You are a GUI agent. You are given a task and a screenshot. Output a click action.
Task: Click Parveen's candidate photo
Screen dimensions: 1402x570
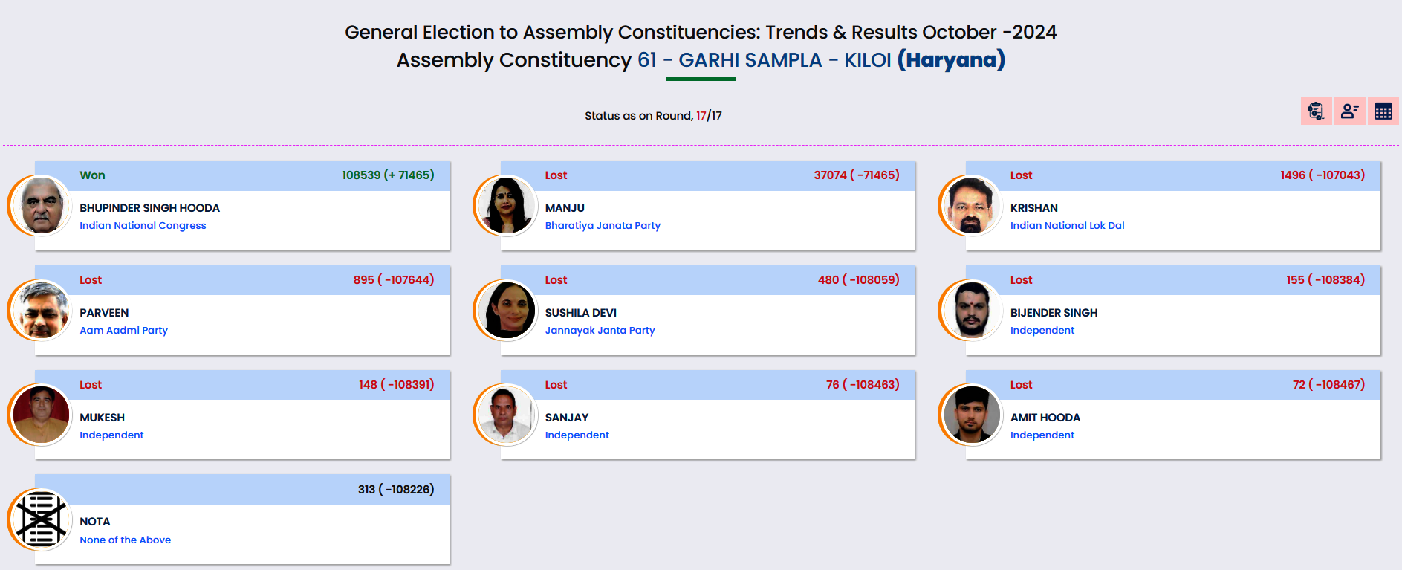(x=41, y=311)
